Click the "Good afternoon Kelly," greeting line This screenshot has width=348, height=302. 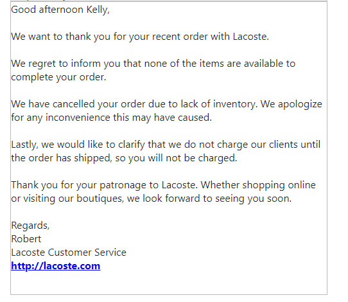[x=60, y=10]
